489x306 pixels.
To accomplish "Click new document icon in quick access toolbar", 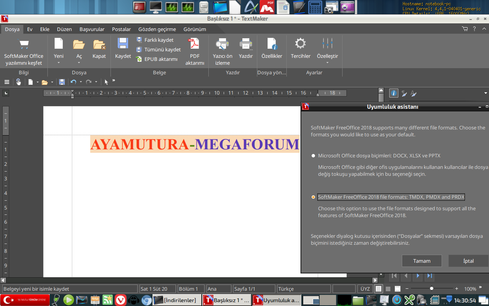I will pyautogui.click(x=31, y=82).
